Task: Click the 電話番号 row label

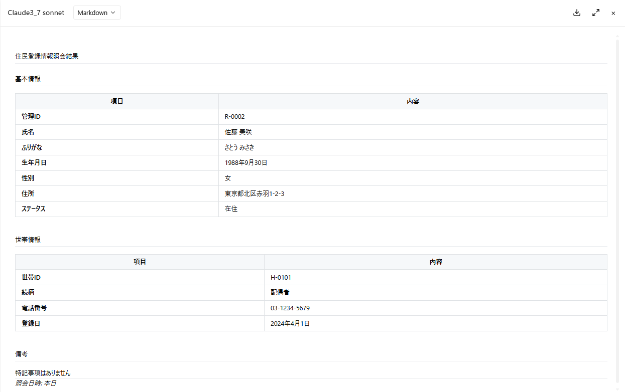Action: tap(34, 308)
